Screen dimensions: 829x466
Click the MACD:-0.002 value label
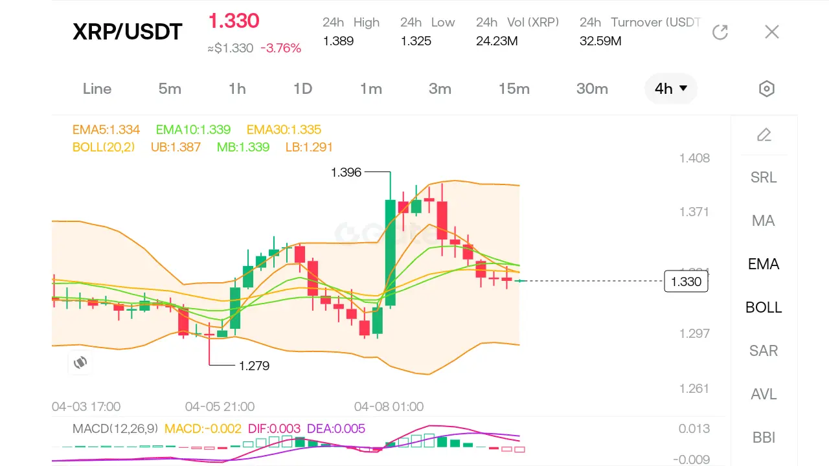203,428
